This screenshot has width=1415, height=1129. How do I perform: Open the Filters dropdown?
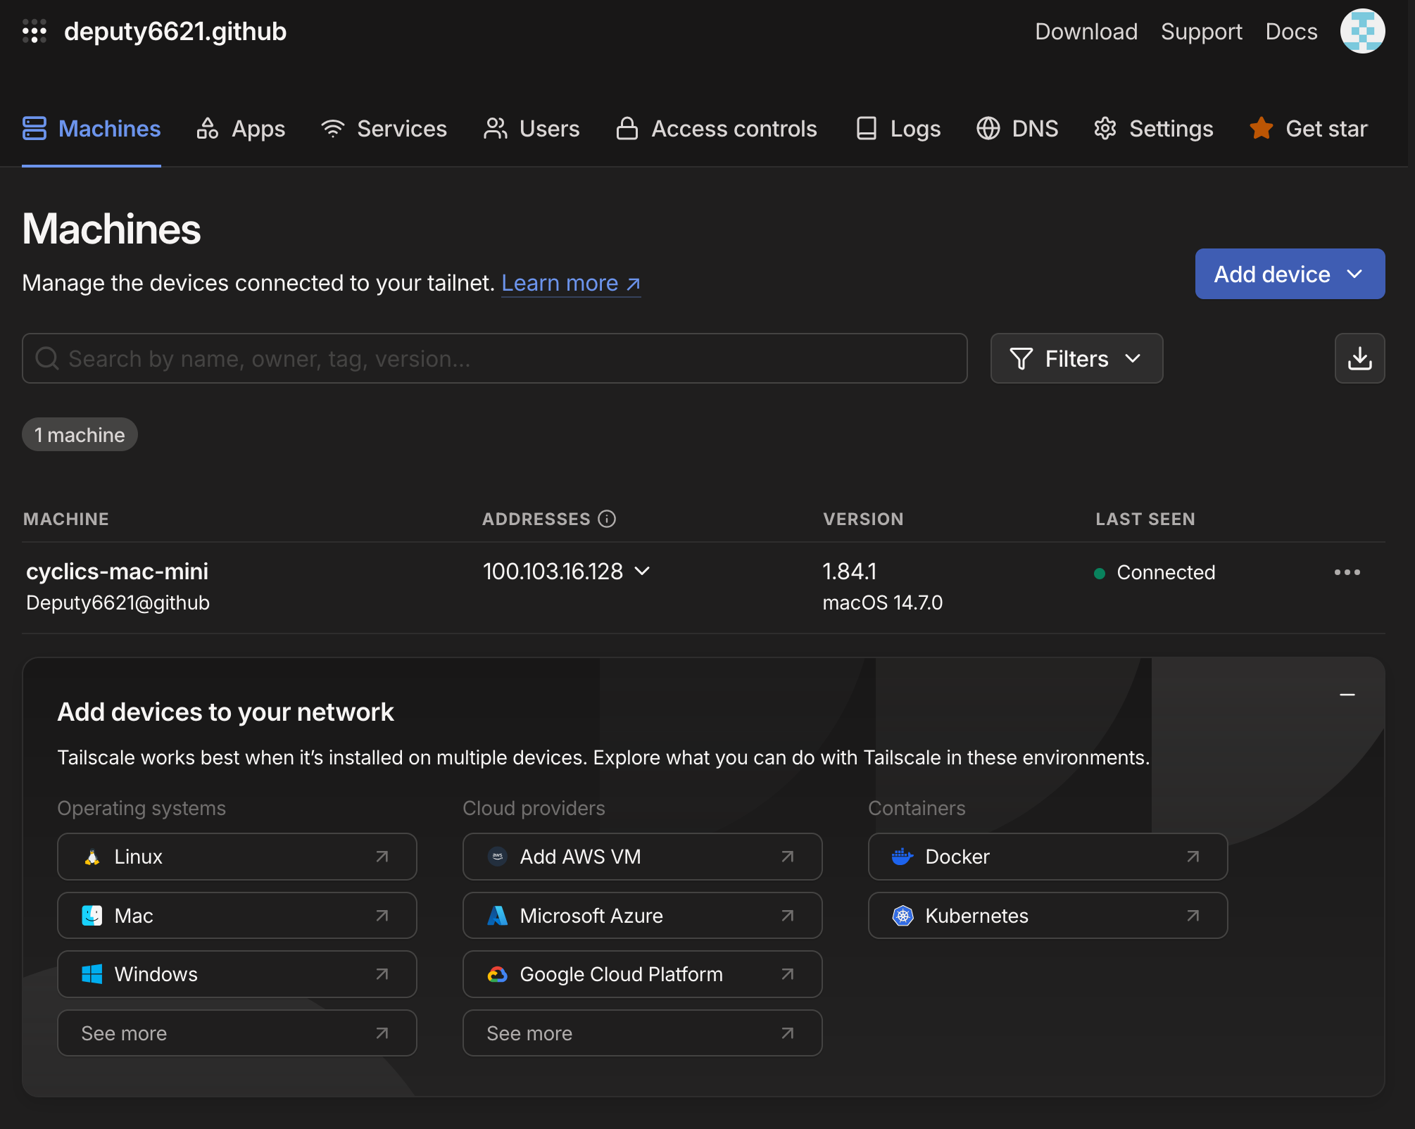1076,358
